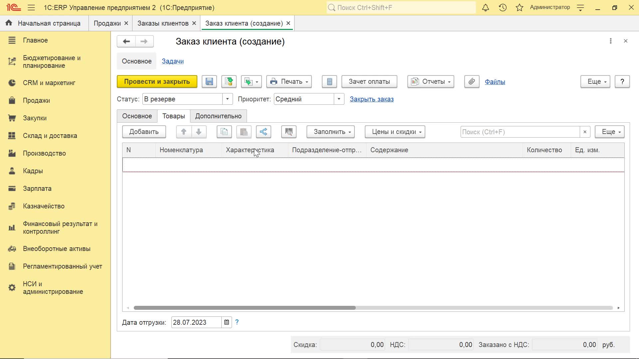Open CRM и маркетинг section
639x359 pixels.
[x=49, y=83]
